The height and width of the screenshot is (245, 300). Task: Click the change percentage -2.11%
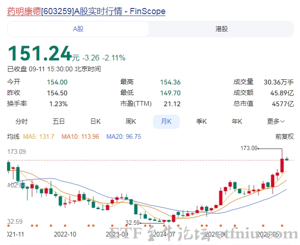click(114, 58)
